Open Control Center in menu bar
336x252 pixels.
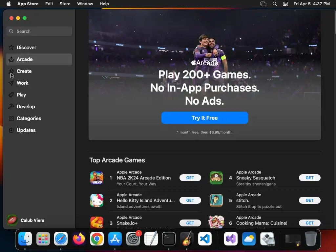click(x=285, y=4)
